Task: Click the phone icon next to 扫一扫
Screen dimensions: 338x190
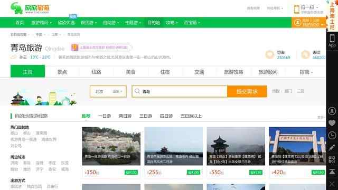Action: pyautogui.click(x=297, y=9)
